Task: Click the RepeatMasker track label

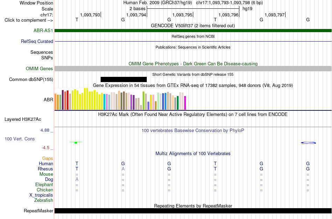Action: [38, 211]
